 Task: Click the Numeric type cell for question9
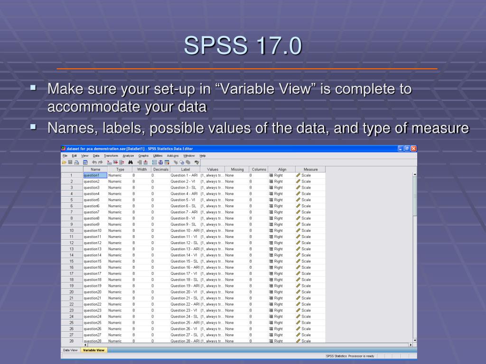(x=120, y=224)
